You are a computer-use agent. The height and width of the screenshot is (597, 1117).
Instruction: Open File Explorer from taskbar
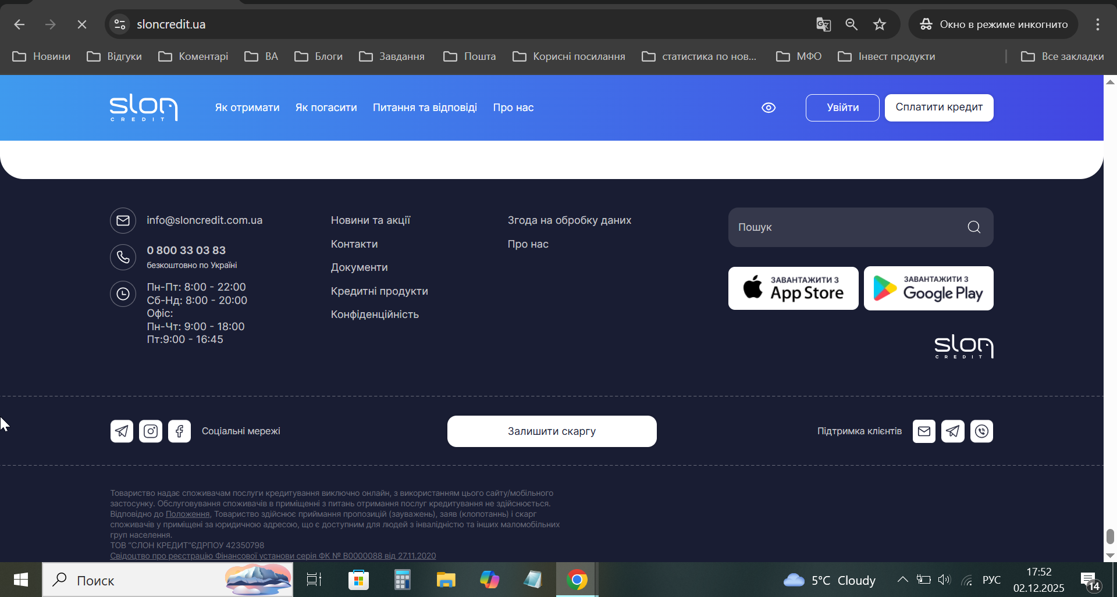coord(446,580)
